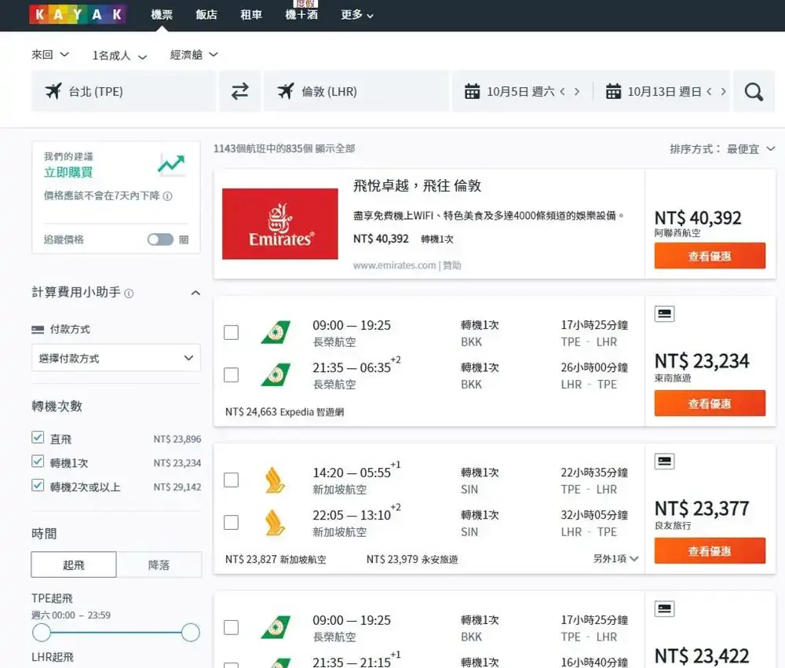Open the 排序方式 最便宜 sort dropdown
Viewport: 785px width, 668px height.
pos(722,148)
